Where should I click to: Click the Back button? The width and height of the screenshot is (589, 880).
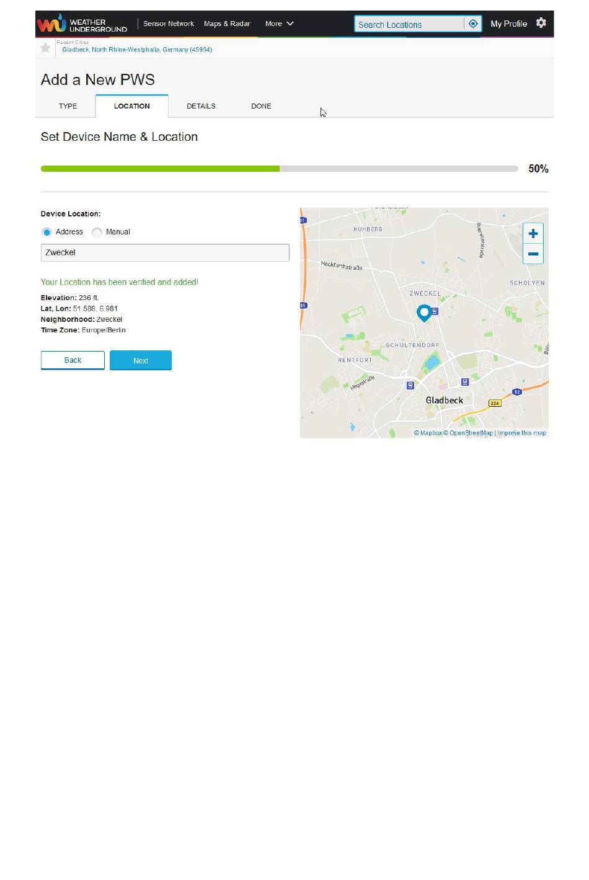pyautogui.click(x=73, y=360)
